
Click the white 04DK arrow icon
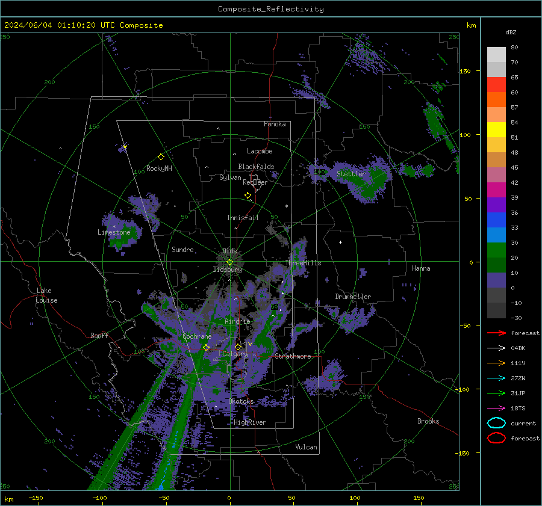coord(496,348)
